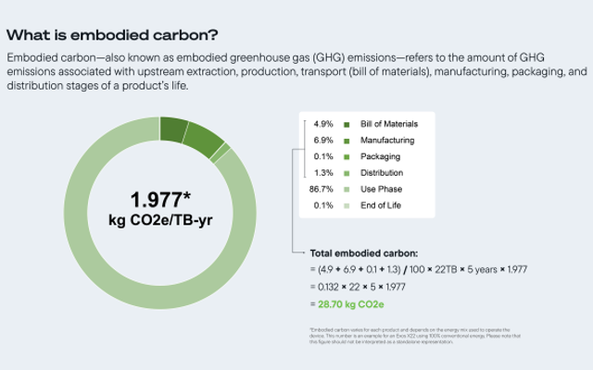Click the End of Life legend color square
Image resolution: width=593 pixels, height=370 pixels.
click(x=346, y=205)
